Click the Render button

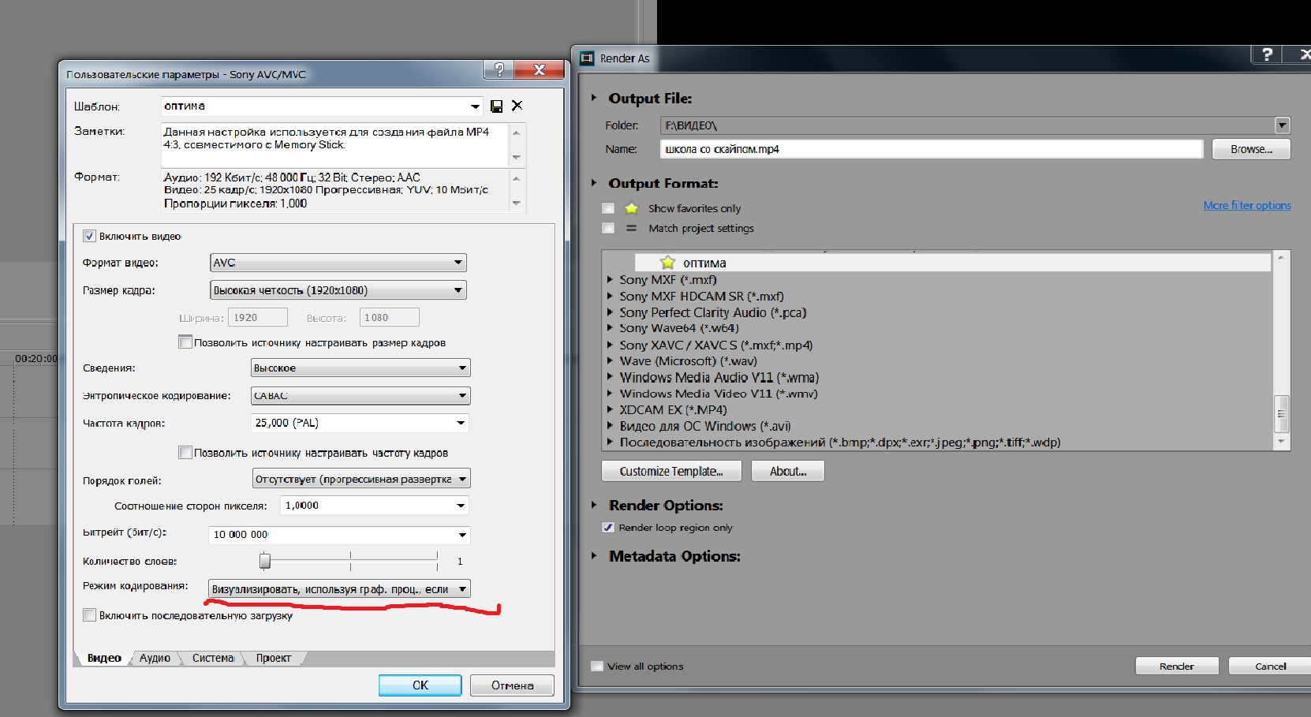[x=1177, y=667]
